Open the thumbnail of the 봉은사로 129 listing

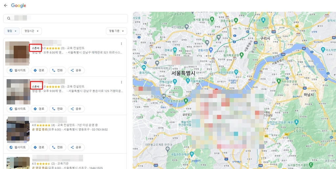(18, 92)
